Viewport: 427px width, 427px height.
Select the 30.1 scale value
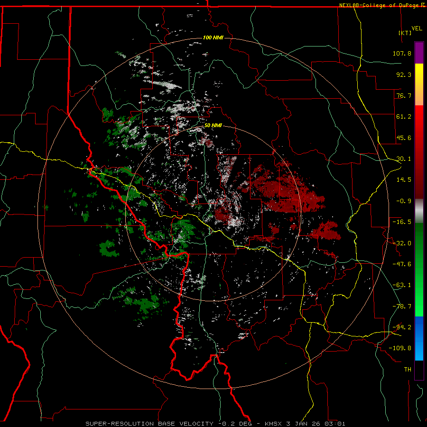click(x=404, y=159)
